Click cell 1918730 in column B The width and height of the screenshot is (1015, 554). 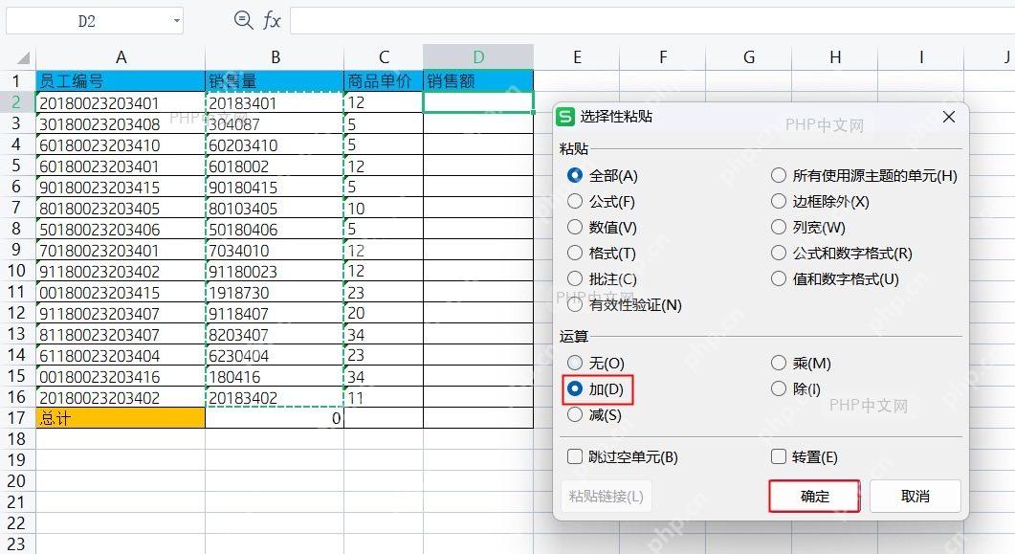275,293
